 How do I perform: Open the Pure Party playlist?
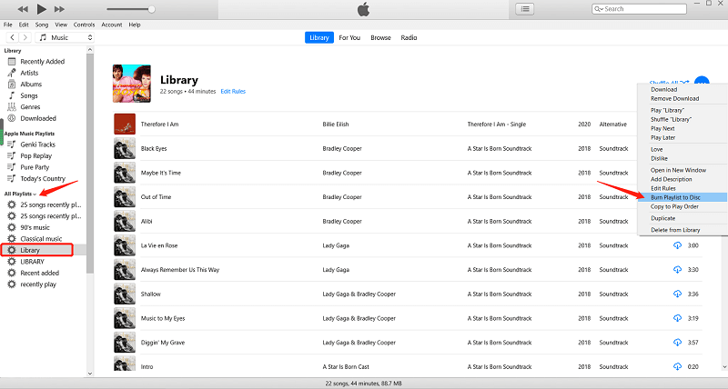pos(35,167)
